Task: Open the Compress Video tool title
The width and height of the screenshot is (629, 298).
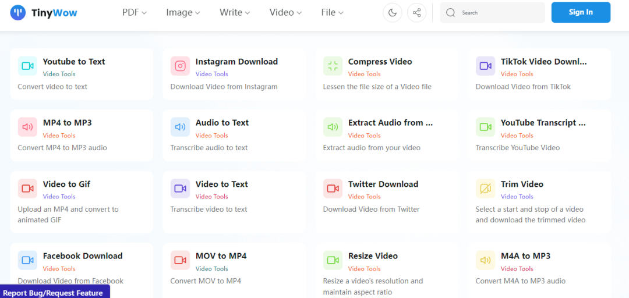Action: (380, 61)
